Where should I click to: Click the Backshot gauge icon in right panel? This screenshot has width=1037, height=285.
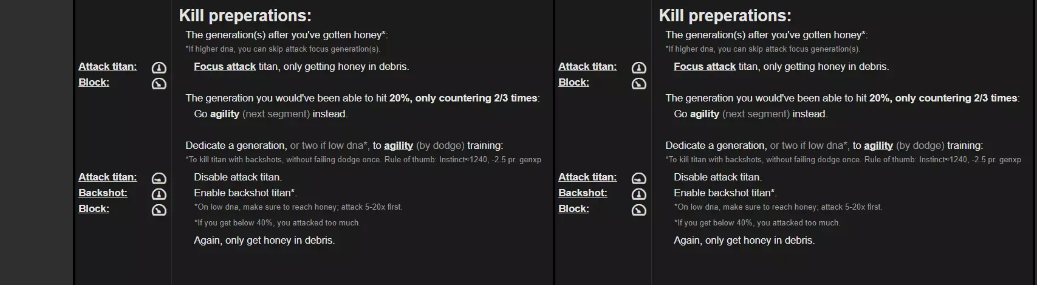coord(638,194)
